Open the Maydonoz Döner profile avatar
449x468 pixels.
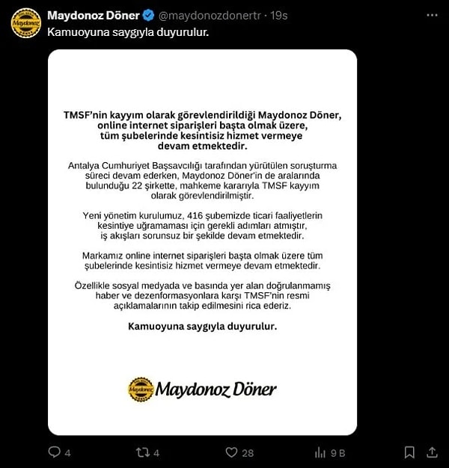(26, 23)
